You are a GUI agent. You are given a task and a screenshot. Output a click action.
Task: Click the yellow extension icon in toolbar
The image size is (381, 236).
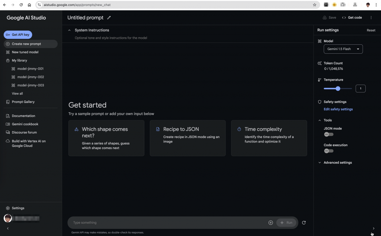click(x=334, y=4)
